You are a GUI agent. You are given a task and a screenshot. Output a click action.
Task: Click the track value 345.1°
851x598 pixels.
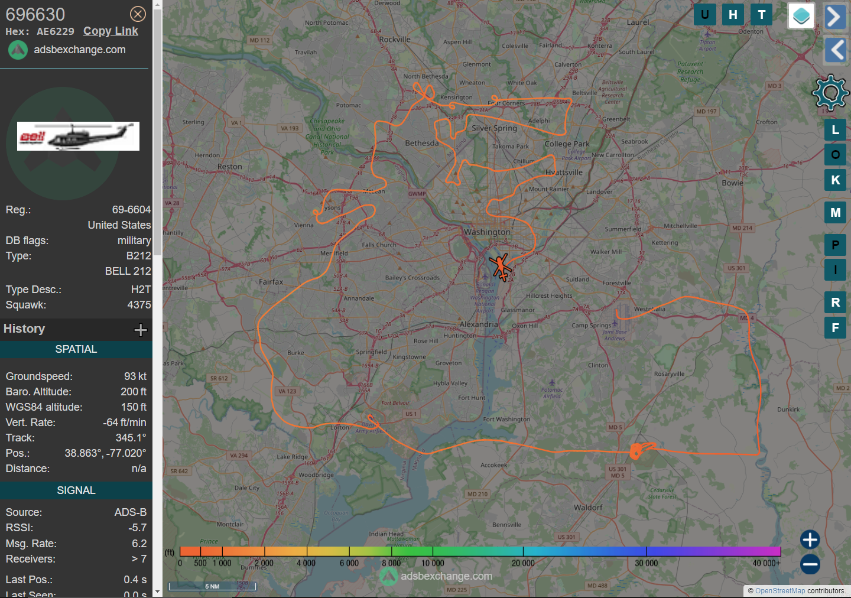click(x=131, y=438)
